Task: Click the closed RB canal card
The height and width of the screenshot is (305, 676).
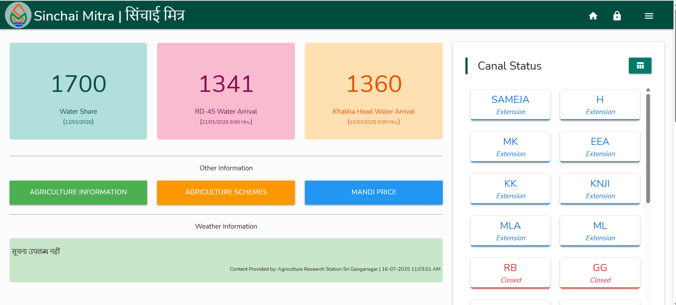Action: click(x=510, y=273)
